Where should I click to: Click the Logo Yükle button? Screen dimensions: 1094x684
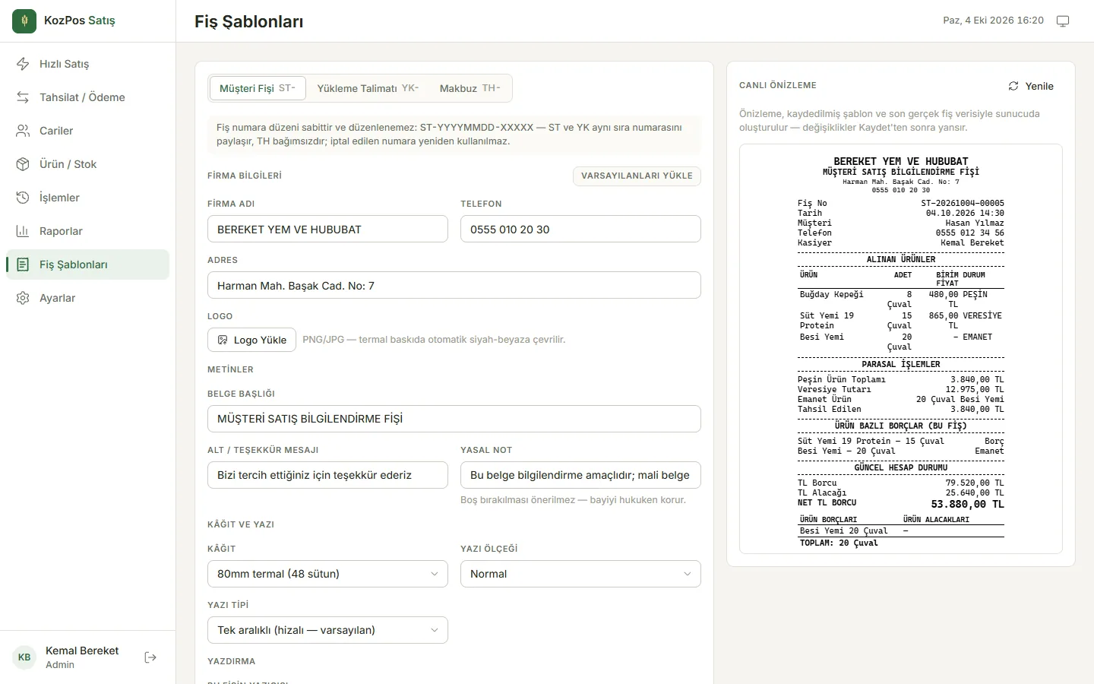pos(252,340)
